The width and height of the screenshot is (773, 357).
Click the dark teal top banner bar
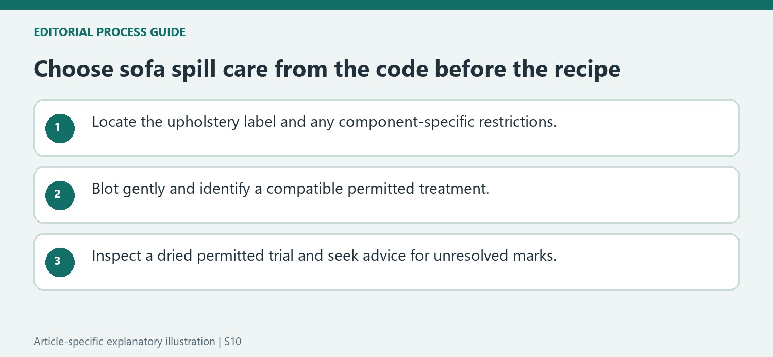pyautogui.click(x=386, y=5)
